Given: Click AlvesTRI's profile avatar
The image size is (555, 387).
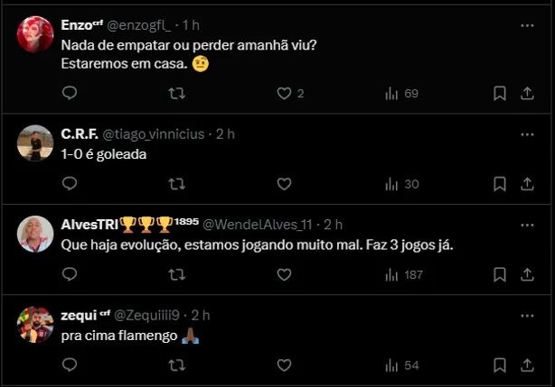Looking at the screenshot, I should pos(35,234).
